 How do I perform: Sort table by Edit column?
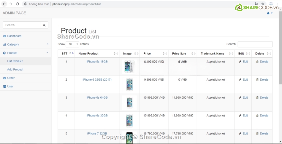pyautogui.click(x=243, y=54)
